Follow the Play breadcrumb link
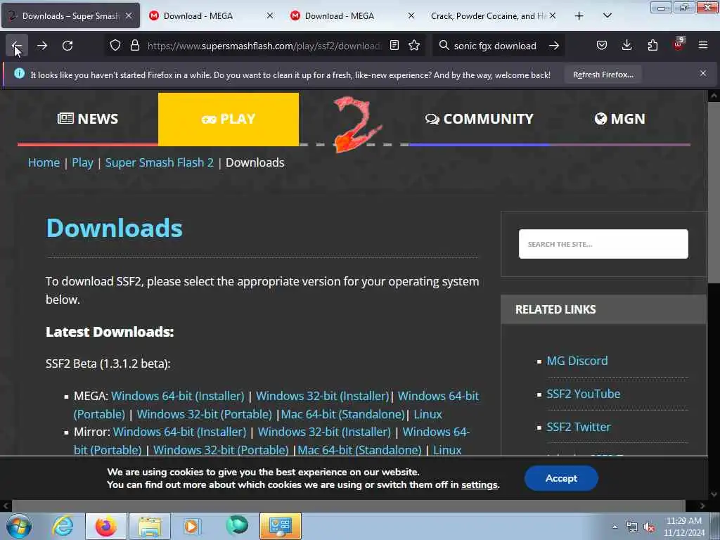 pyautogui.click(x=82, y=162)
